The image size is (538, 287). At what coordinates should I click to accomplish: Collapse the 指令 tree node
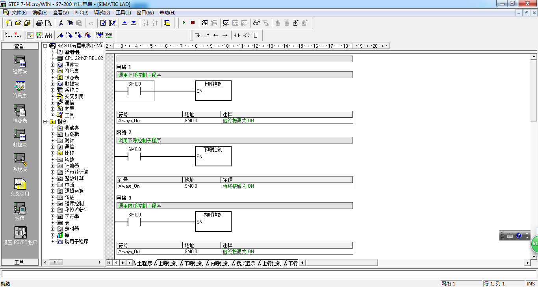pos(45,121)
